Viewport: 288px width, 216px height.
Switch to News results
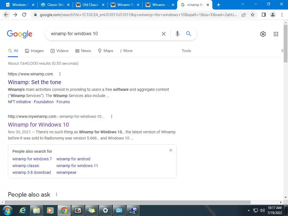point(83,51)
